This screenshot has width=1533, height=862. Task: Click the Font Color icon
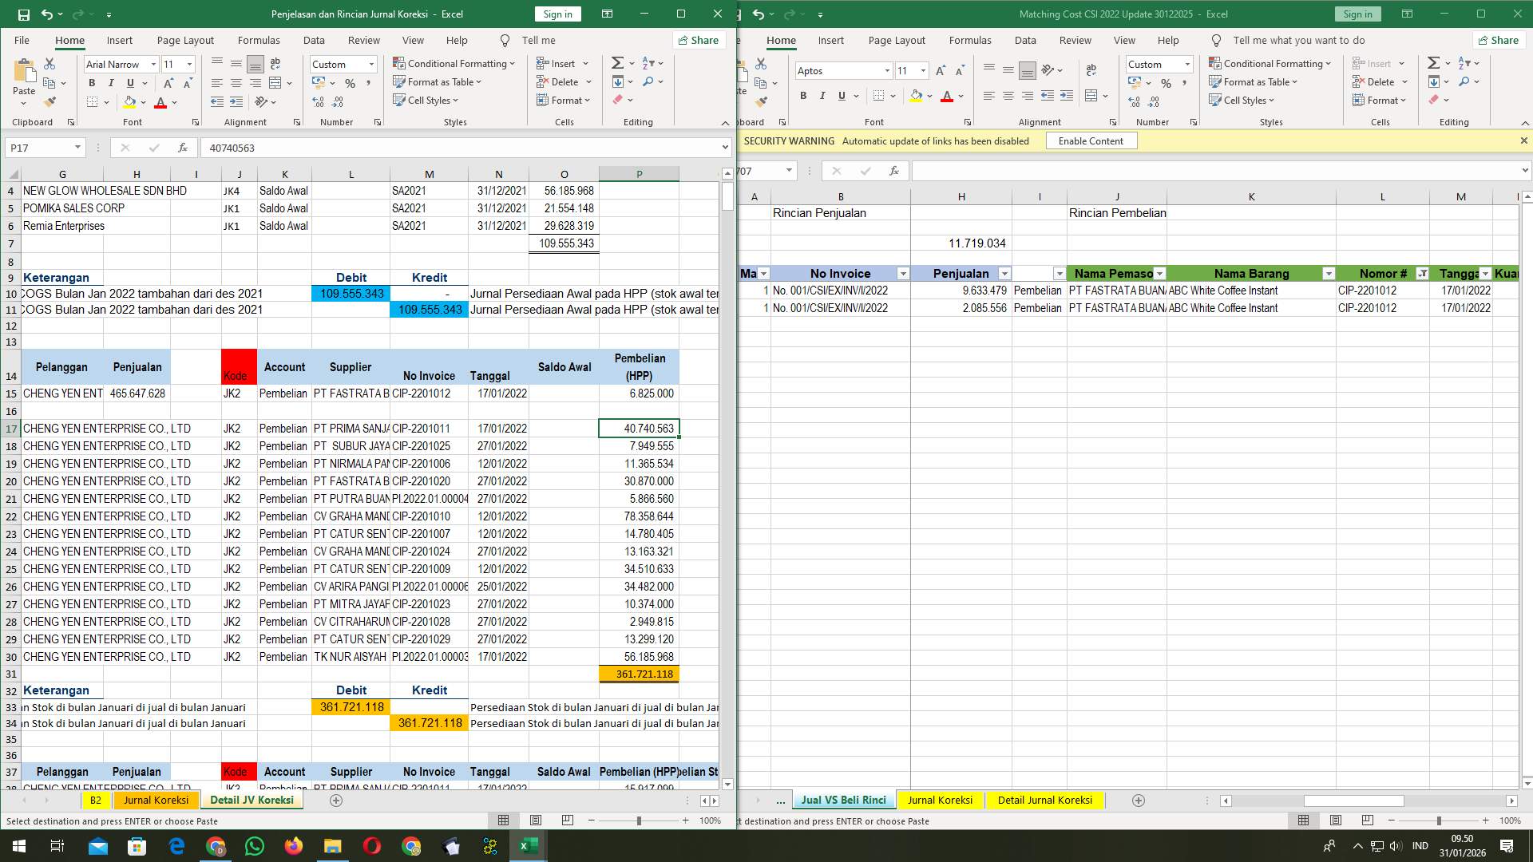coord(159,102)
